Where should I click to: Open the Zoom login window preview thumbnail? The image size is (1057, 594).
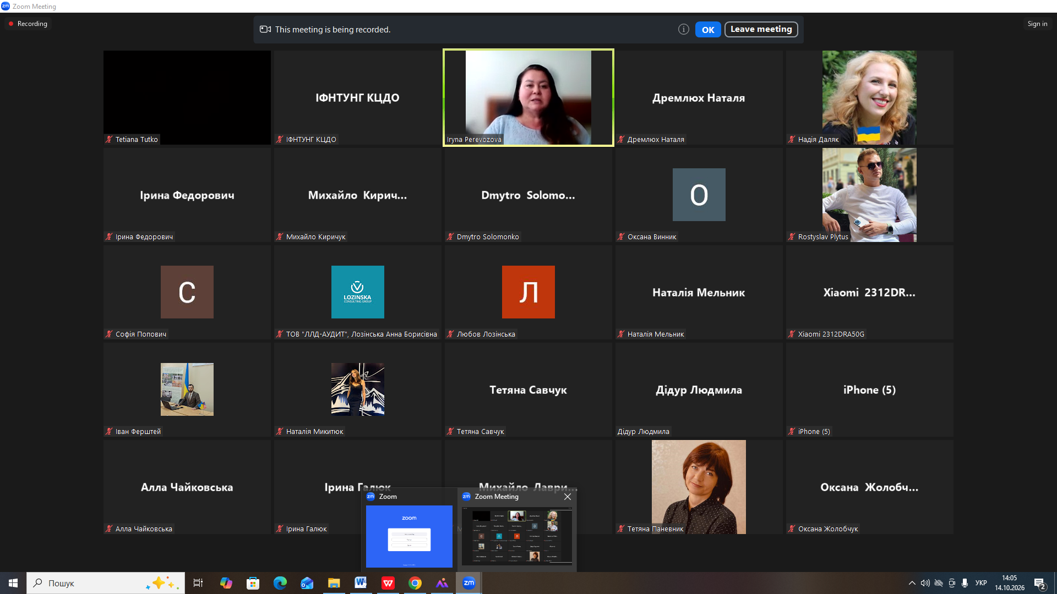pyautogui.click(x=409, y=536)
